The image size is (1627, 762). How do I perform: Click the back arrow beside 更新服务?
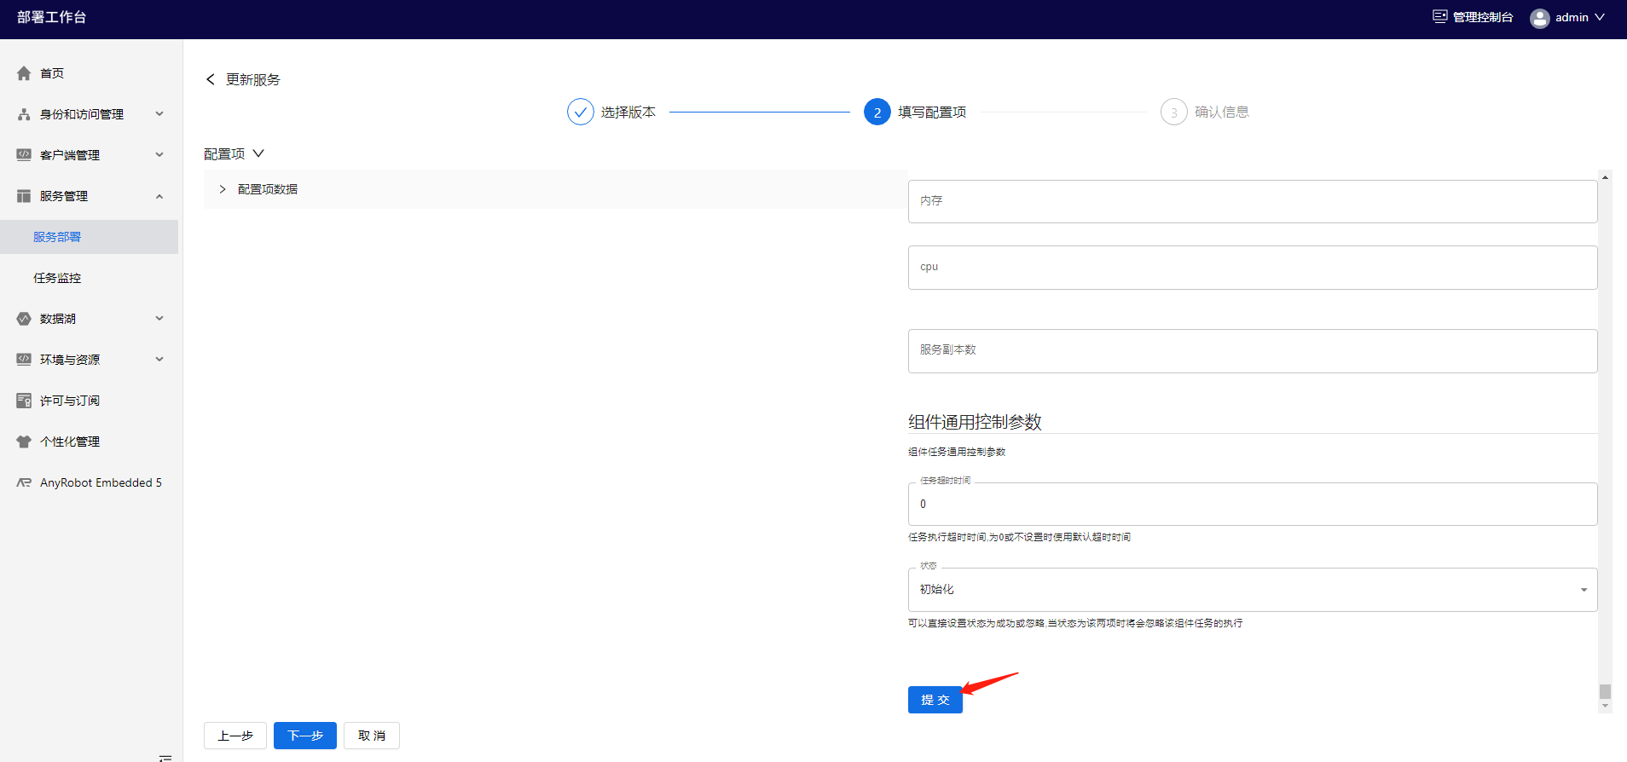(211, 79)
